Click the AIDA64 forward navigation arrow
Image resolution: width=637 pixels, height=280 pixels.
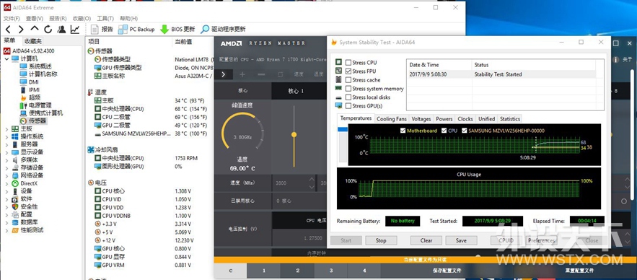click(x=21, y=30)
